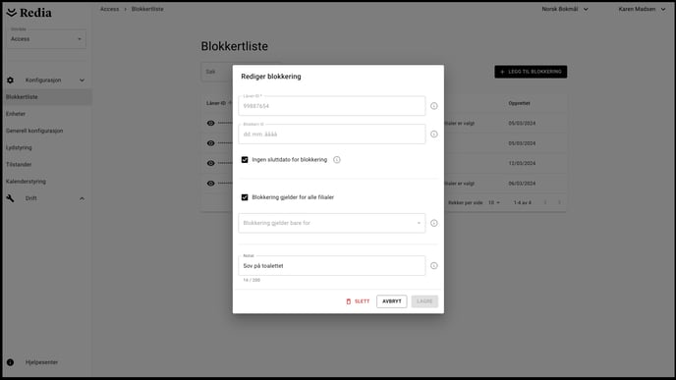676x380 pixels.
Task: Click the Opprettet column header
Action: pos(519,103)
